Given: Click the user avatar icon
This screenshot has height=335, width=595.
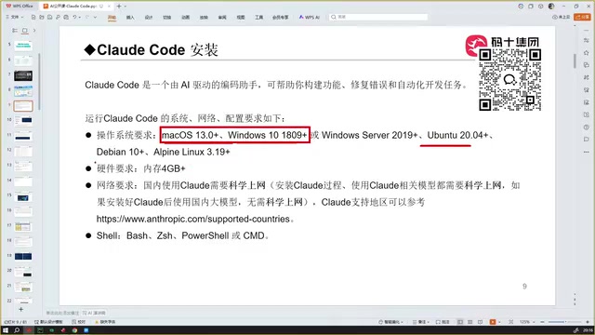Looking at the screenshot, I should (551, 7).
